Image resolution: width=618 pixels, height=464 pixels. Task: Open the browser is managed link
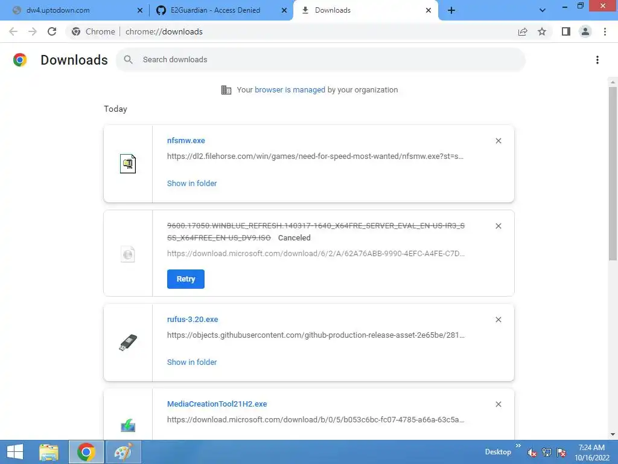pos(290,90)
